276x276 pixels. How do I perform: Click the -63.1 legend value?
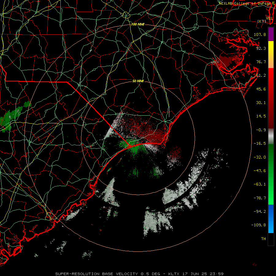coord(260,184)
